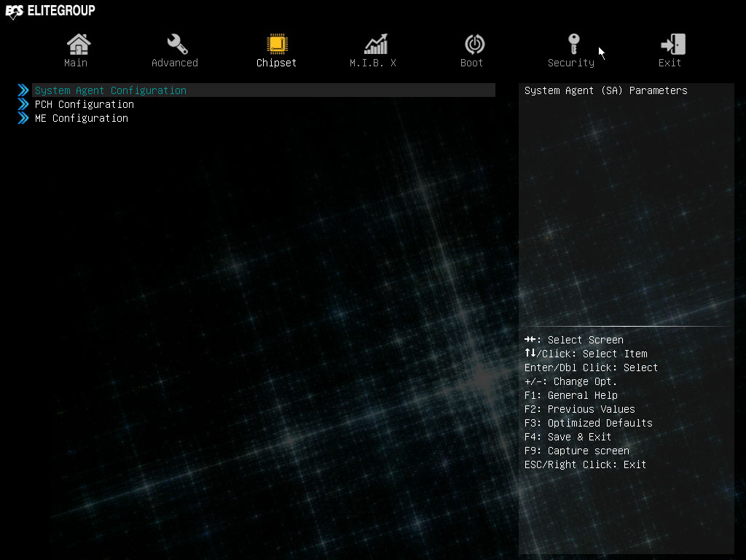This screenshot has width=746, height=560.
Task: Click the ECS Elitegroup logo
Action: [50, 11]
